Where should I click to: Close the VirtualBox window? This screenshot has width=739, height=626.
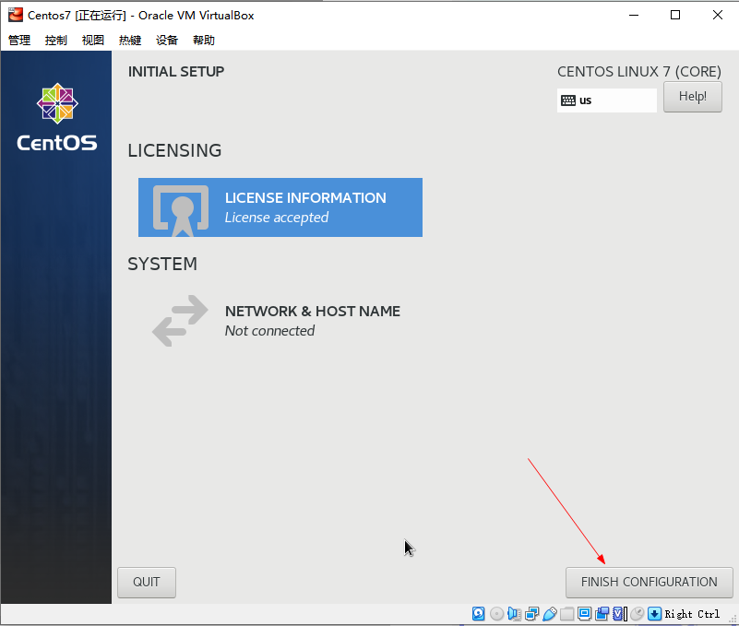718,15
